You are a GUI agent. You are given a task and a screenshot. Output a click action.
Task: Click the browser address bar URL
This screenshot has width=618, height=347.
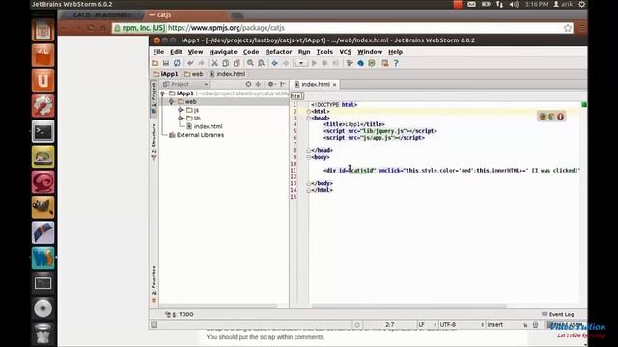pyautogui.click(x=226, y=28)
